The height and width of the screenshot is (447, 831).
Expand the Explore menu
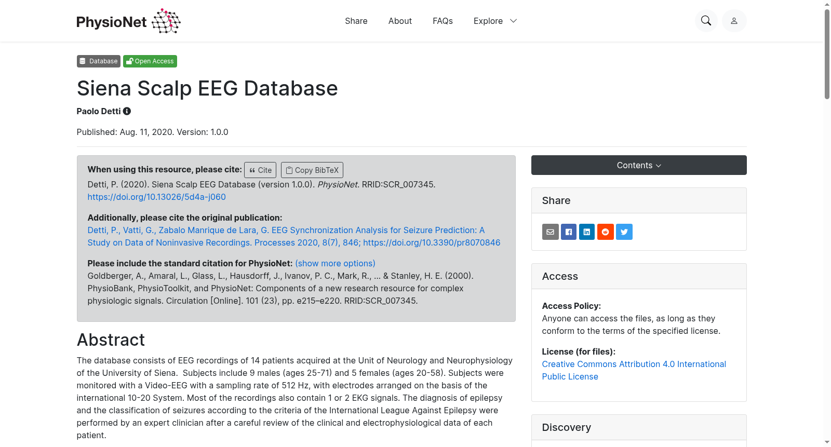(495, 21)
